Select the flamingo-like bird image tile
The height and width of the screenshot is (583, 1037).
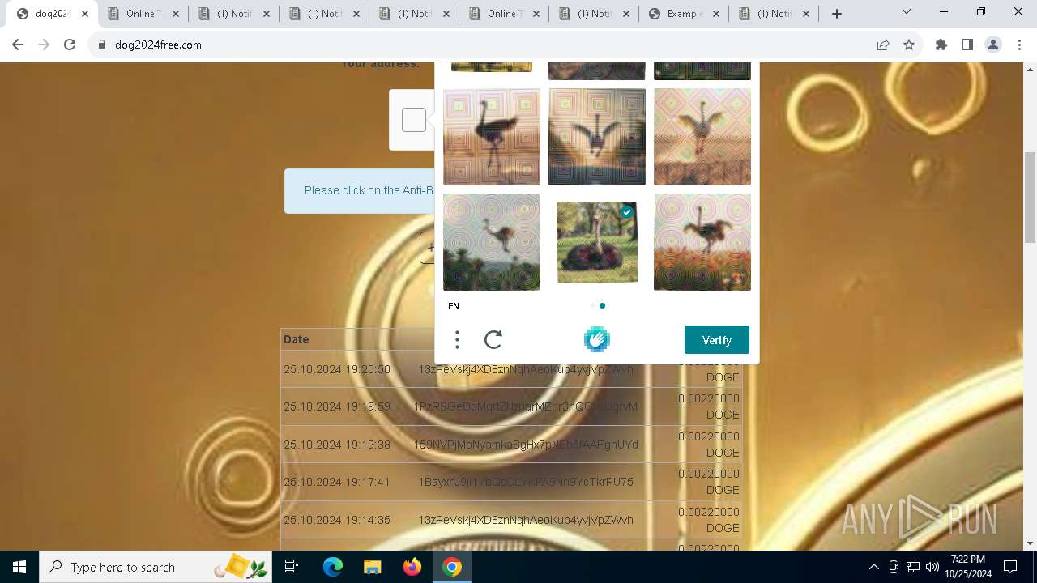492,137
